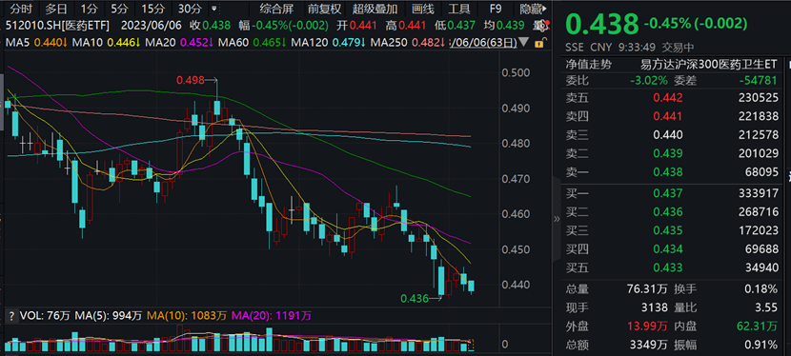Click the 内盘 62.31万 value

click(758, 326)
